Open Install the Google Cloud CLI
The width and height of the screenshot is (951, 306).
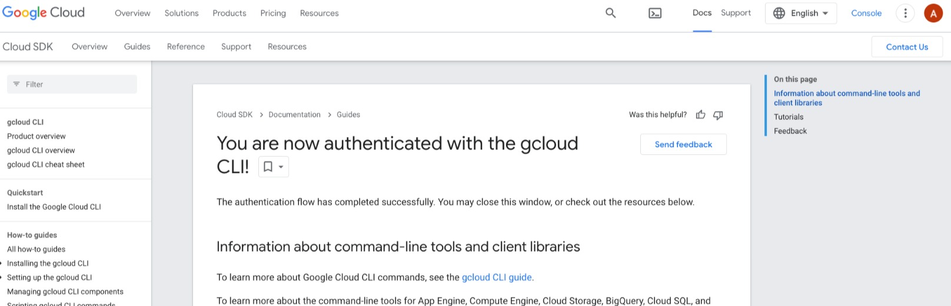54,207
